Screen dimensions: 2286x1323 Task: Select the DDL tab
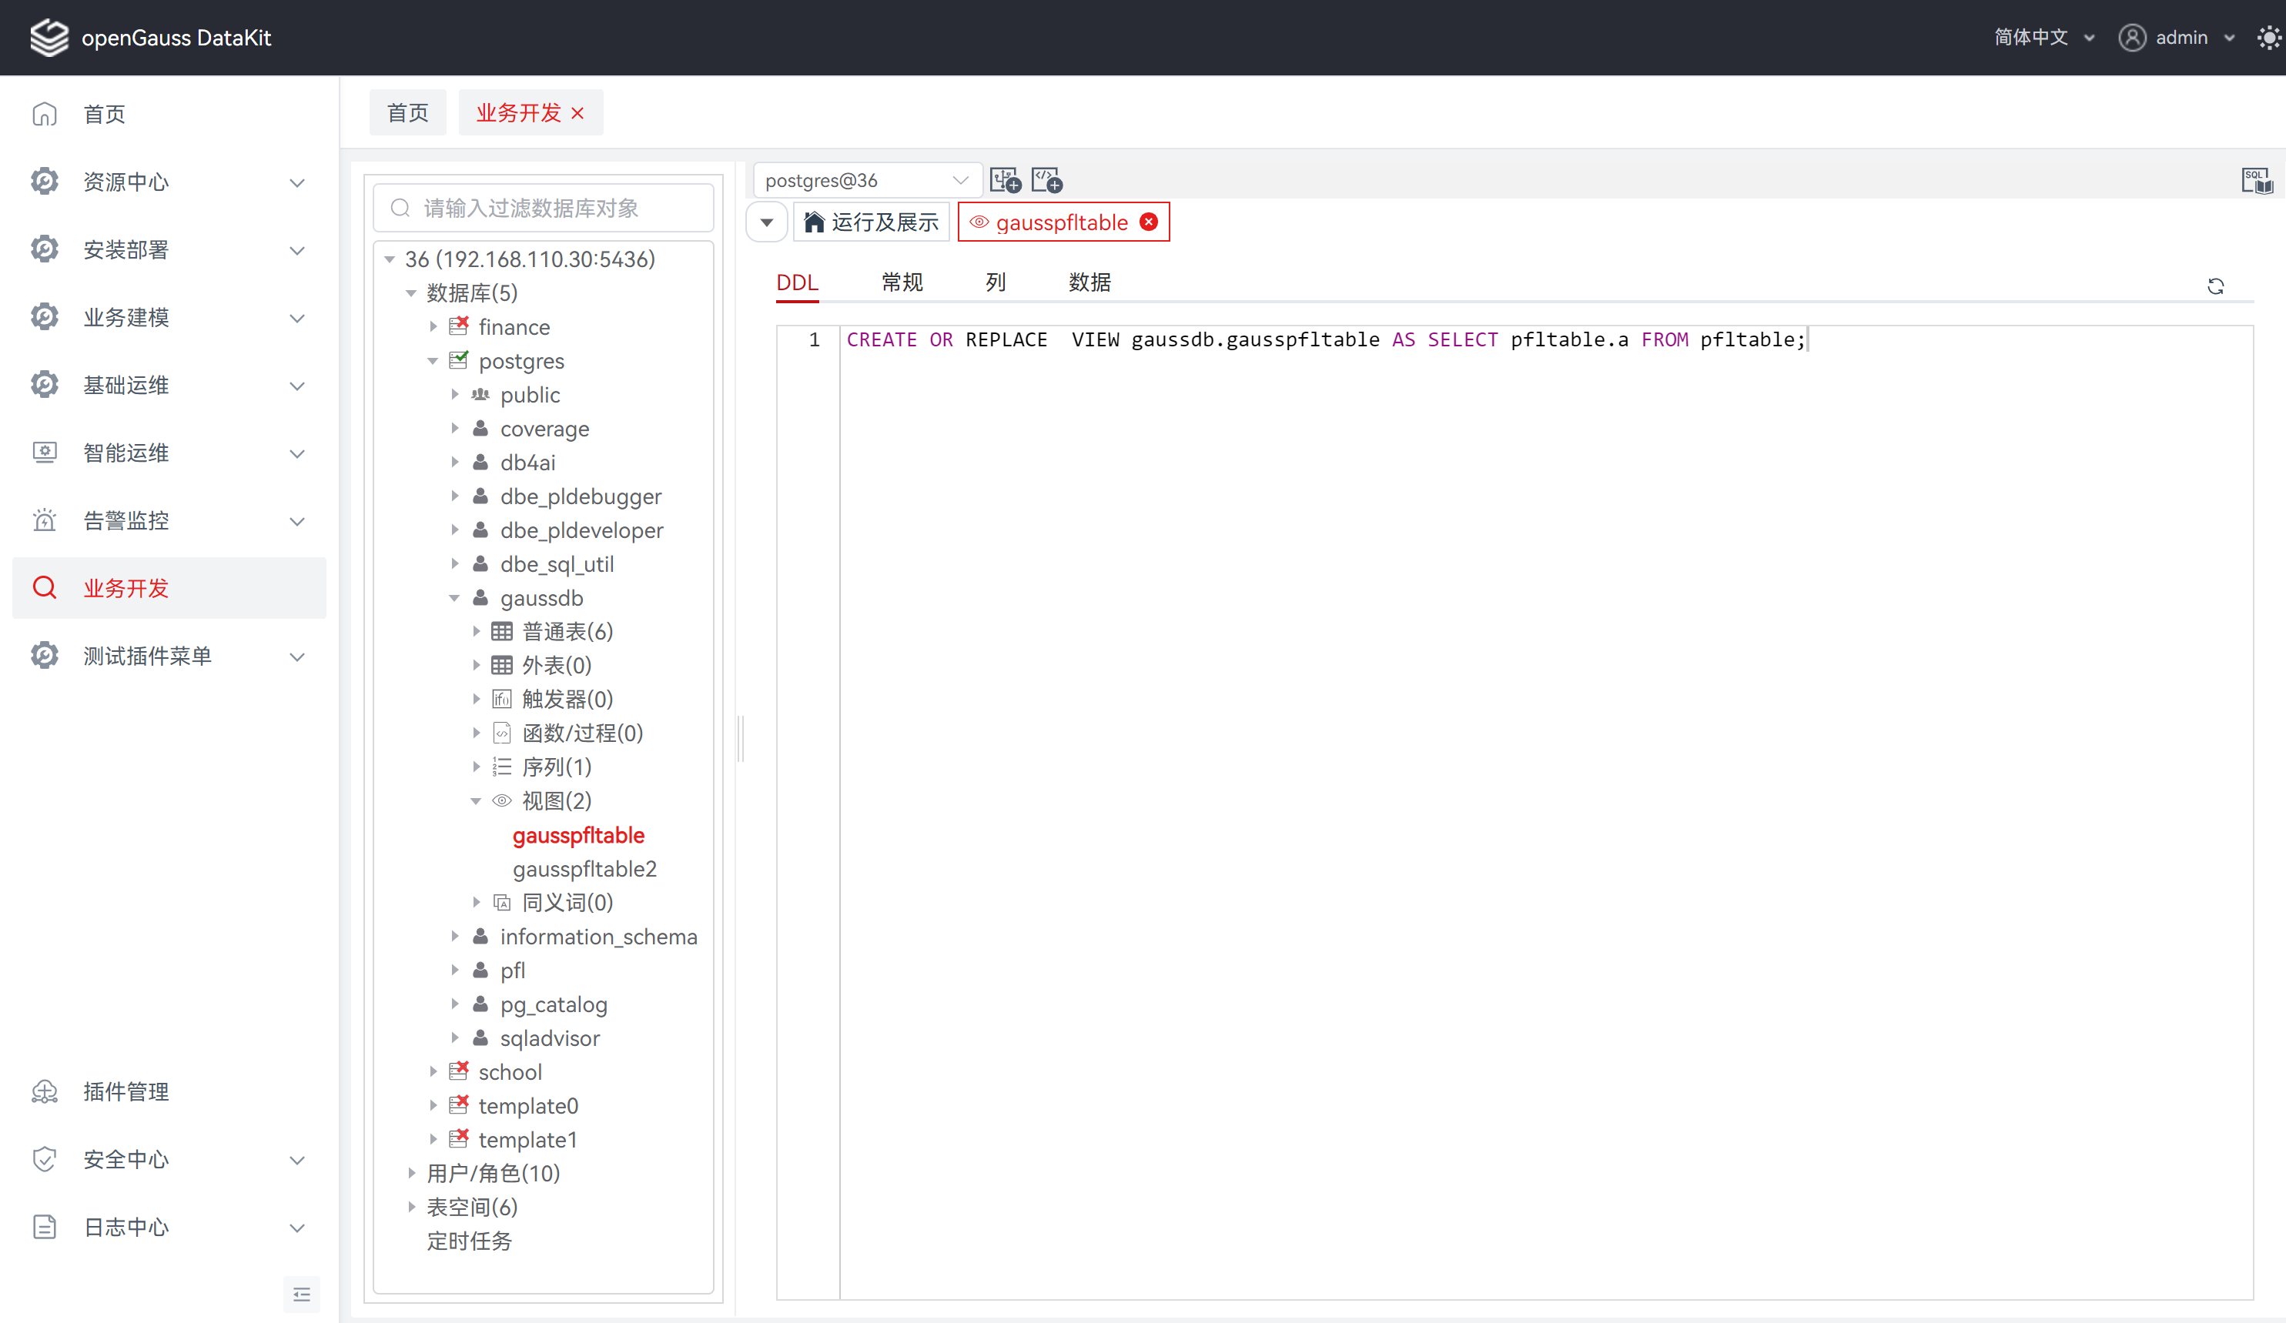point(798,282)
